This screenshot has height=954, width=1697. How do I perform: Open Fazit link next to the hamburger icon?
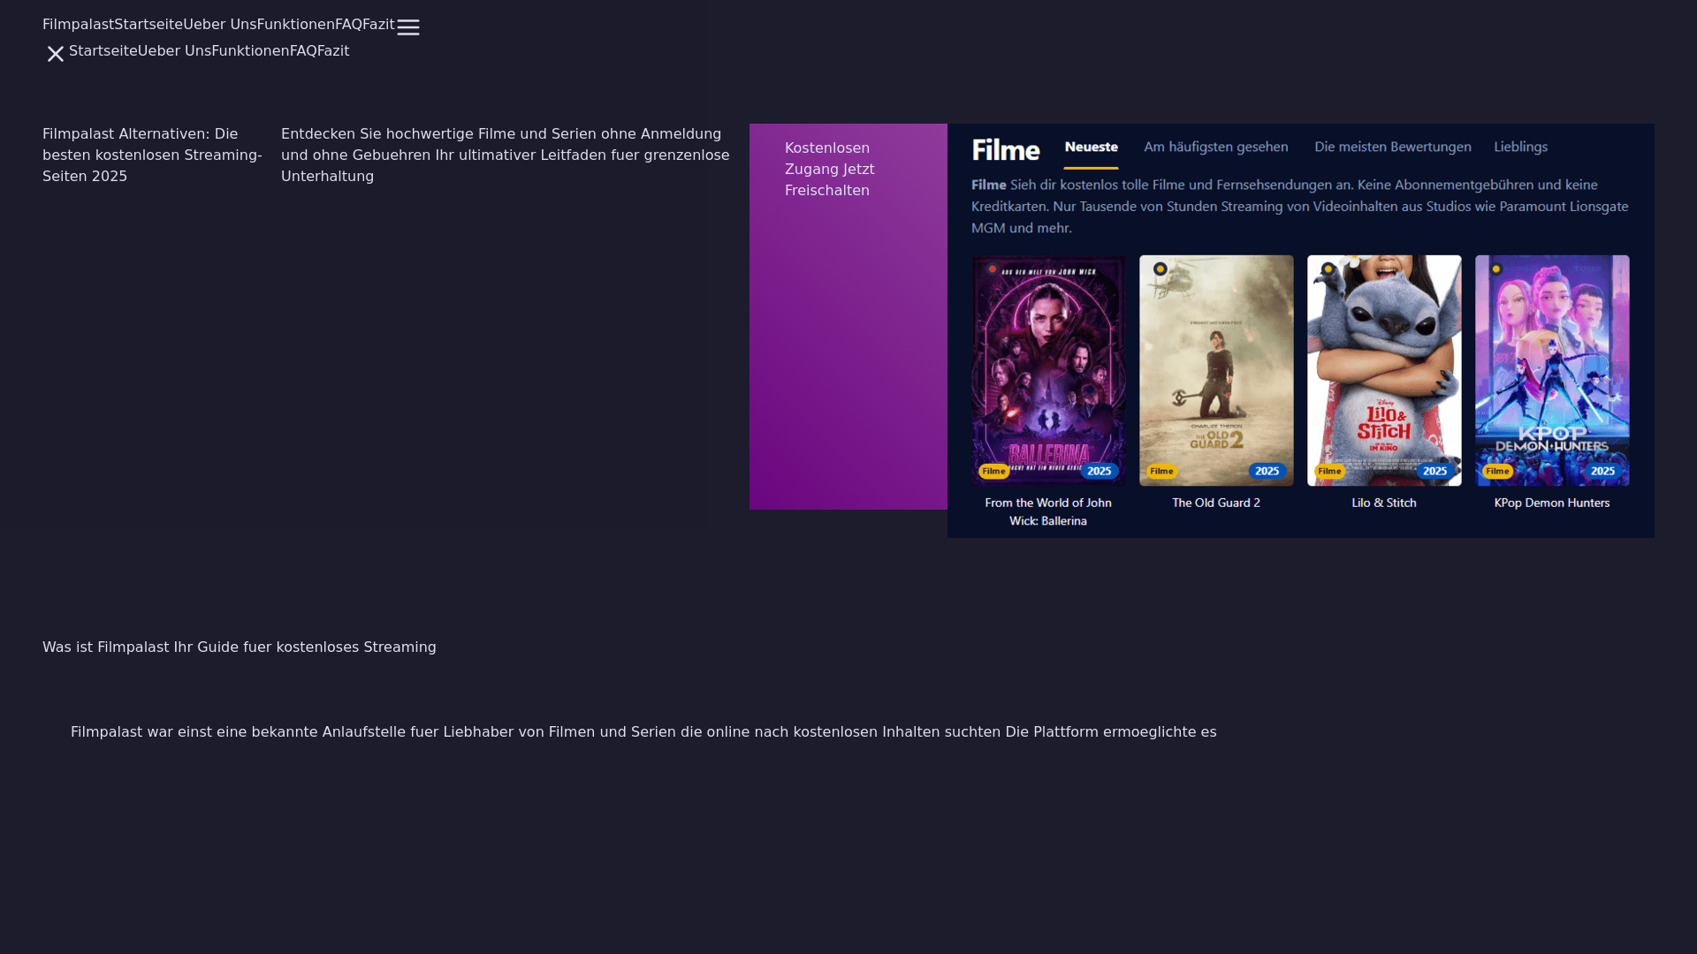coord(378,25)
